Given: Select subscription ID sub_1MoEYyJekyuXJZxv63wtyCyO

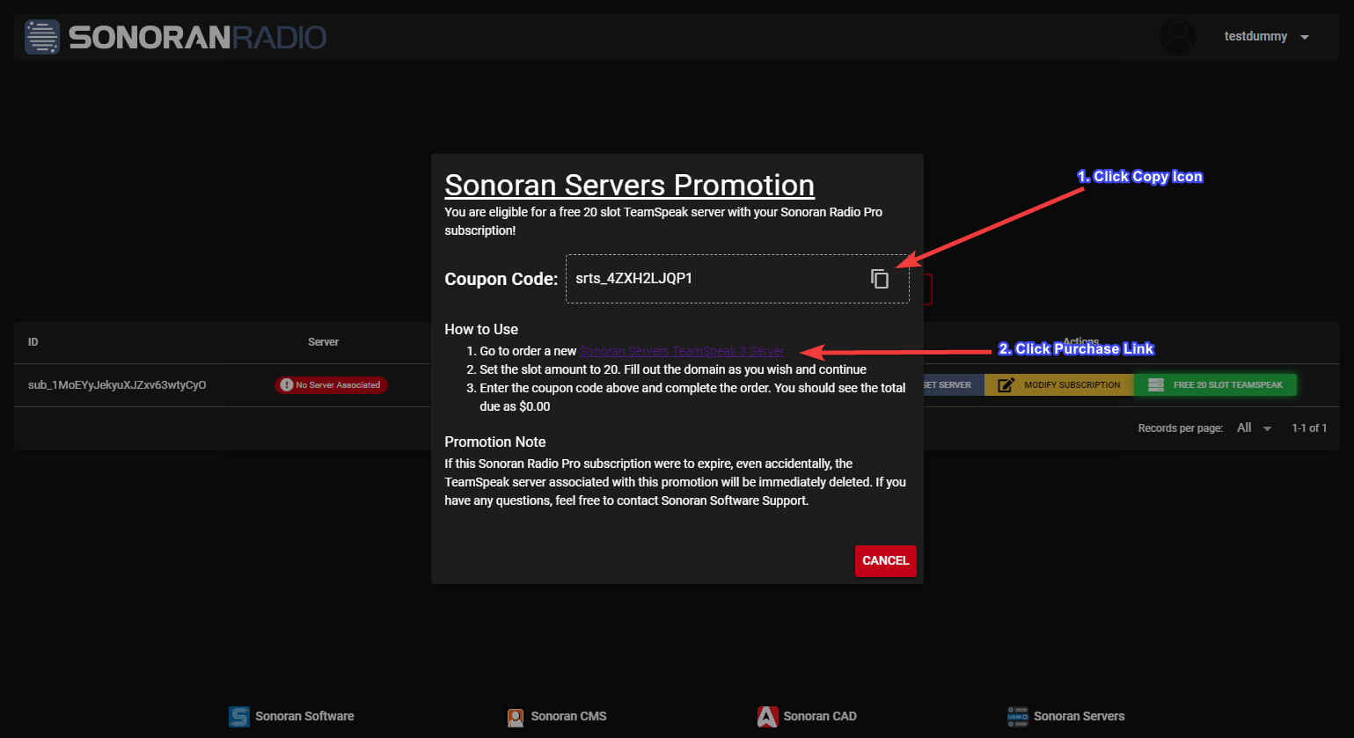Looking at the screenshot, I should coord(117,385).
